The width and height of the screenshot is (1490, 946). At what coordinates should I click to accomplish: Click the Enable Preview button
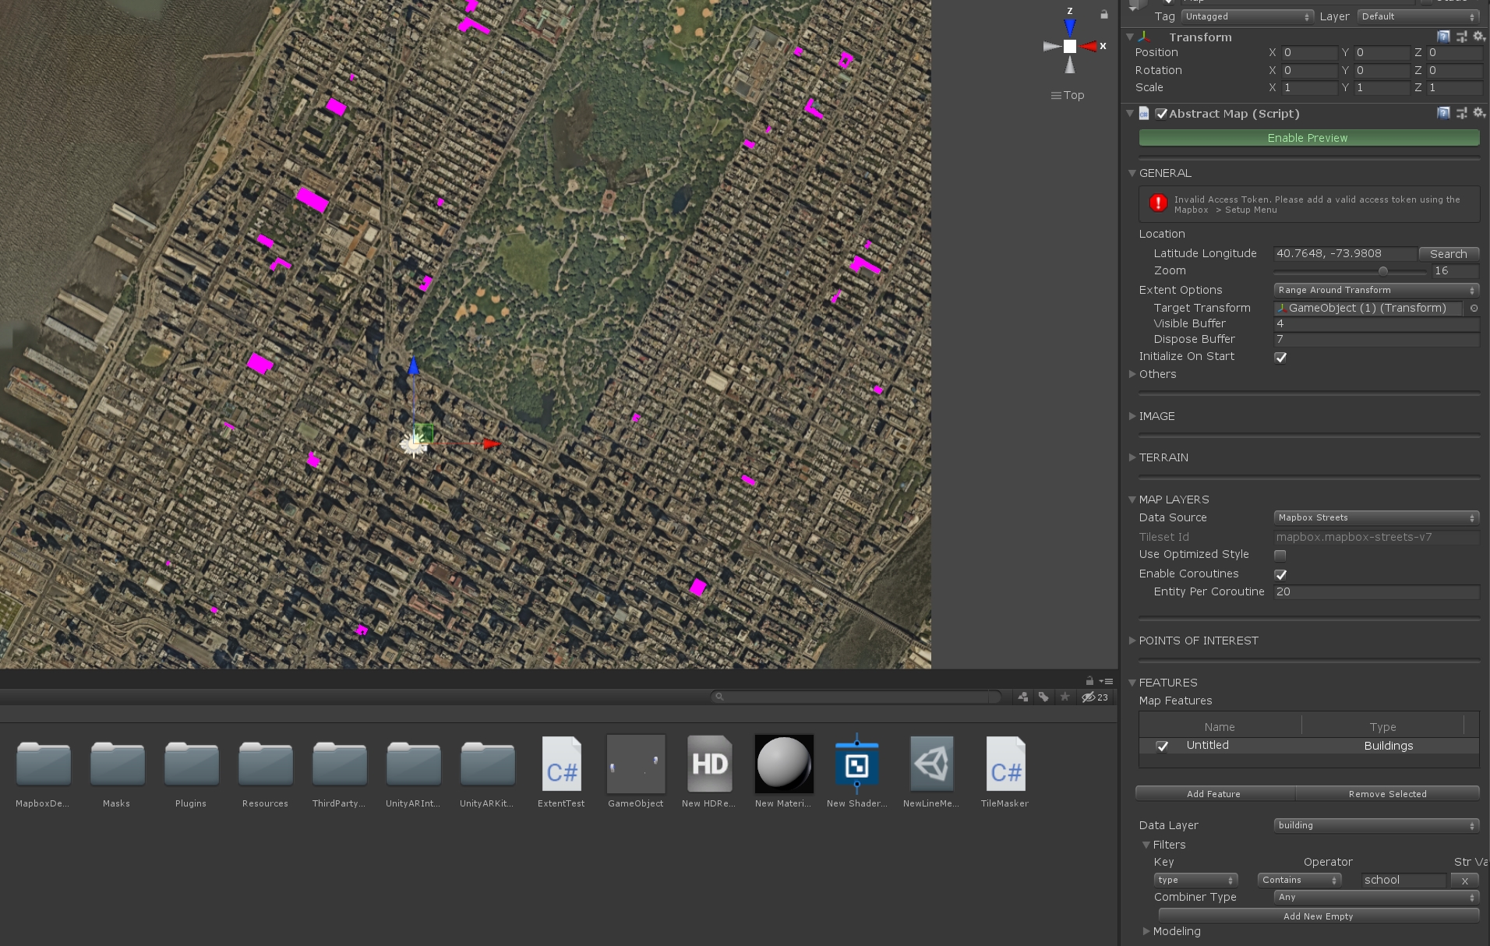[1308, 138]
